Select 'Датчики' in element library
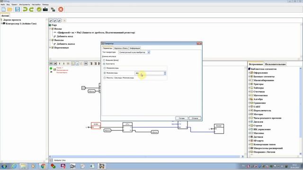The image size is (303, 170). [x=258, y=137]
